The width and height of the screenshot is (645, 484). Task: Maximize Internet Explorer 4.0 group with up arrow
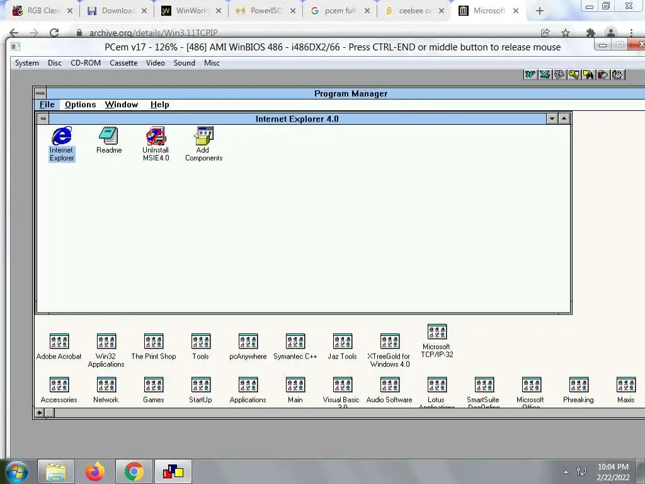tap(564, 118)
